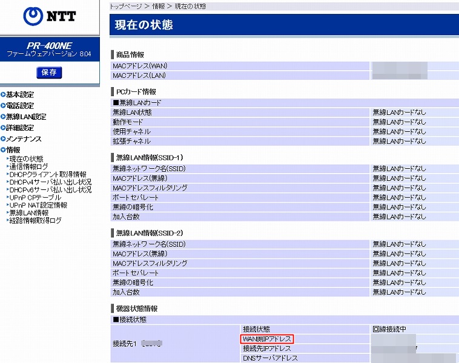The height and width of the screenshot is (363, 459).
Task: Open 経路情報取得ログ page
Action: (35, 220)
